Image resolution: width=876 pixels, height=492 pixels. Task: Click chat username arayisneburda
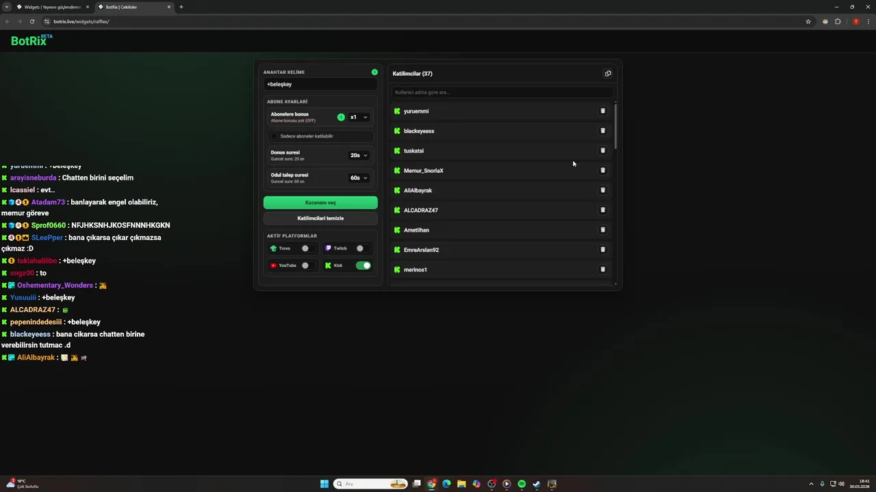point(34,178)
